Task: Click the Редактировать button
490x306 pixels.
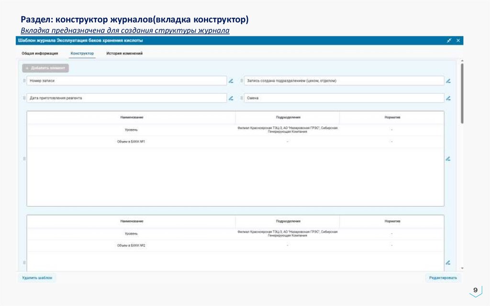Action: pos(443,278)
